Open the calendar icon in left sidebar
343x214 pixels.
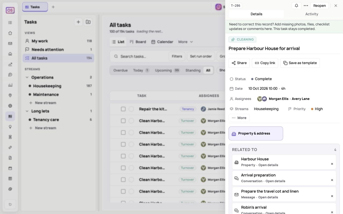pyautogui.click(x=10, y=168)
